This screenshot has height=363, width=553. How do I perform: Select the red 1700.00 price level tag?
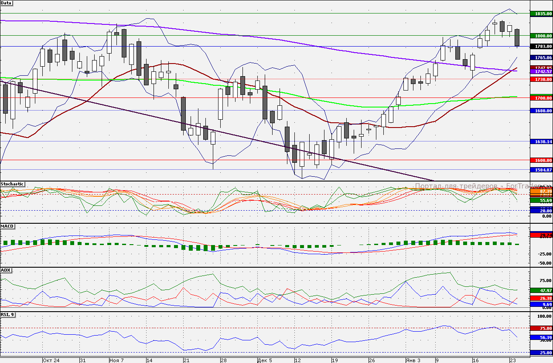point(541,98)
